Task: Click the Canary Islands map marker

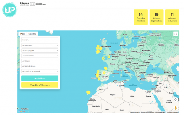Action: (x=88, y=92)
